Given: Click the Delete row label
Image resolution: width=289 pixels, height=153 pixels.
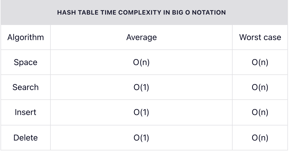Looking at the screenshot, I should coord(26,138).
